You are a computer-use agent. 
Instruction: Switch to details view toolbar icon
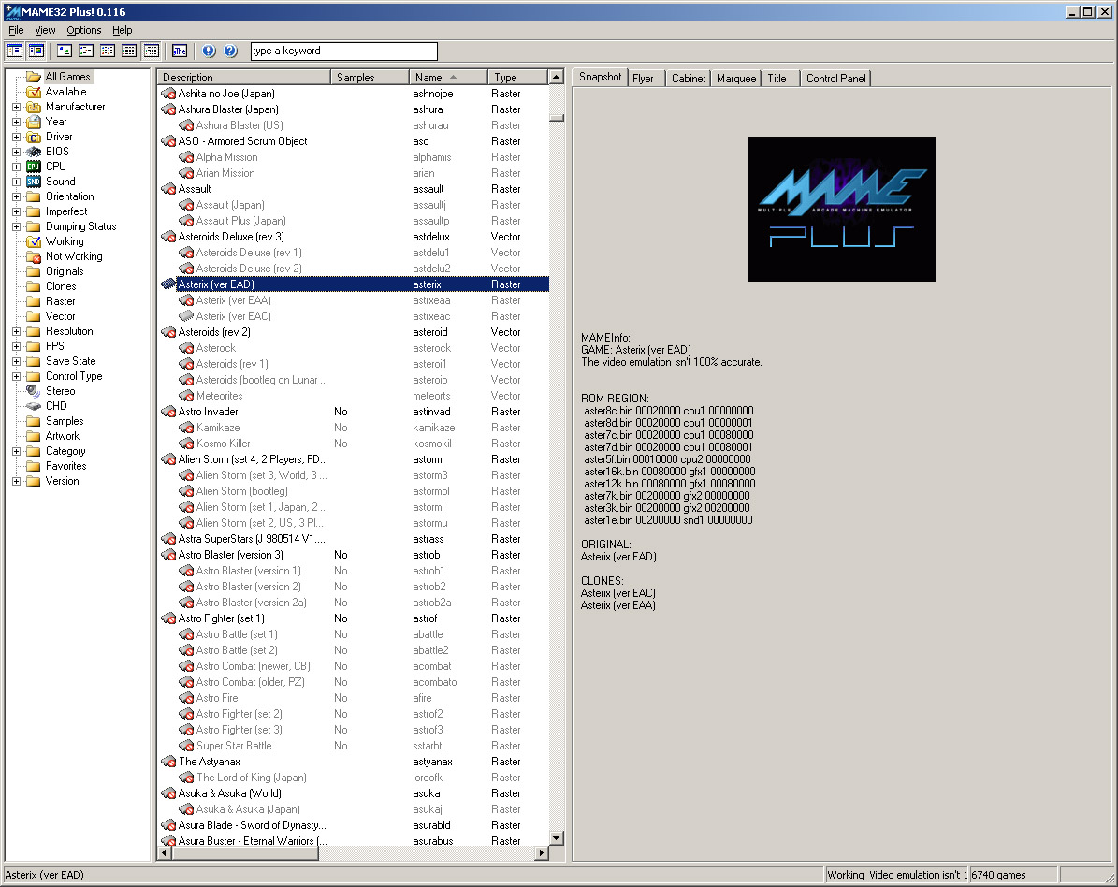pyautogui.click(x=129, y=51)
